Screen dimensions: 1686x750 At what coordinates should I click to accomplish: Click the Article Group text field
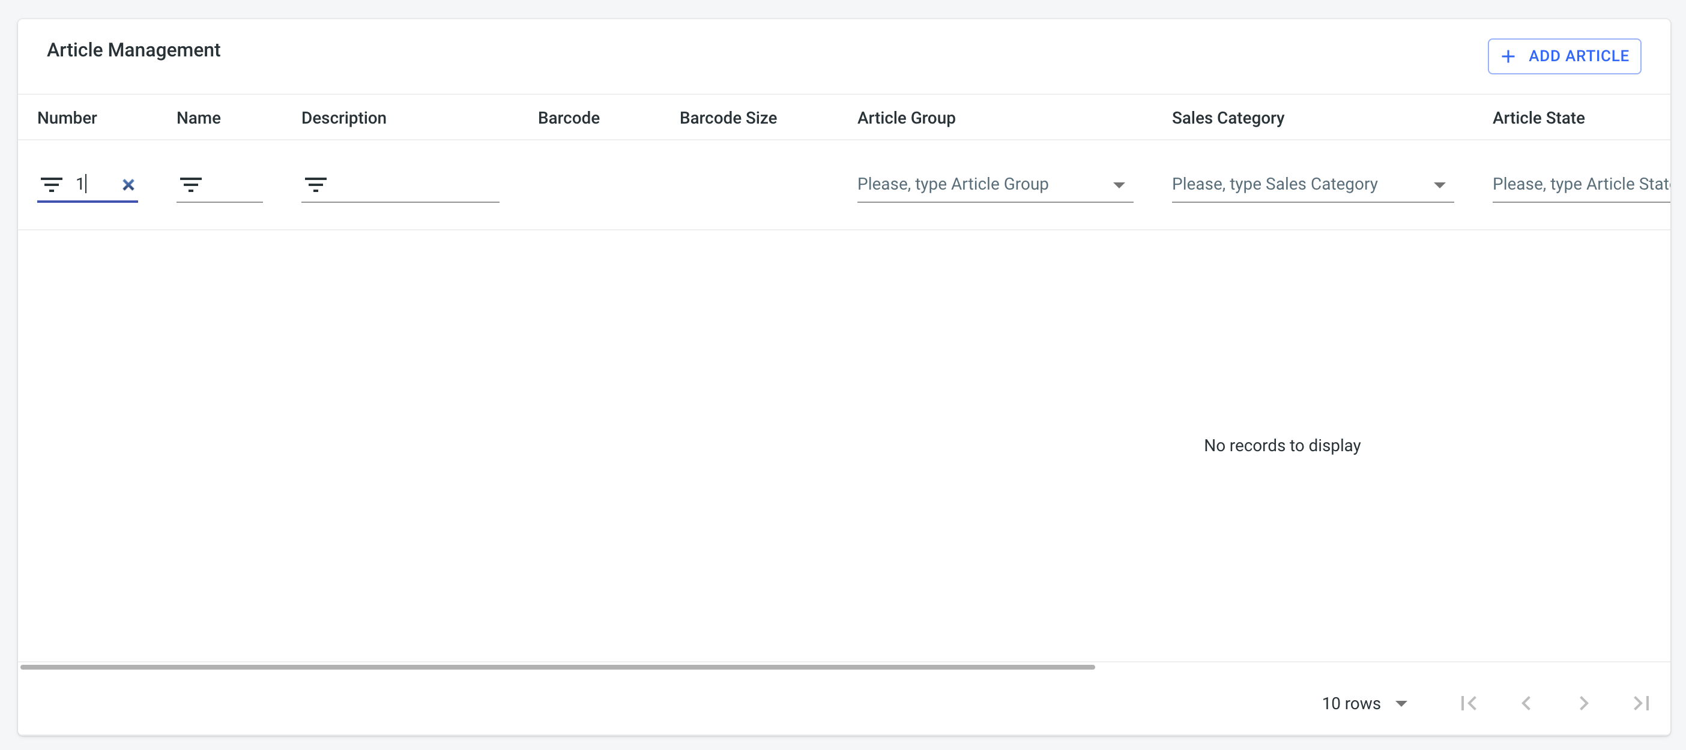[968, 184]
